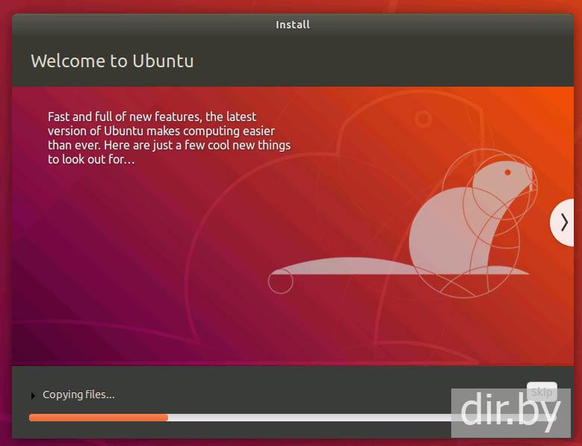Image resolution: width=582 pixels, height=446 pixels.
Task: Click the Welcome to Ubuntu heading
Action: (112, 61)
